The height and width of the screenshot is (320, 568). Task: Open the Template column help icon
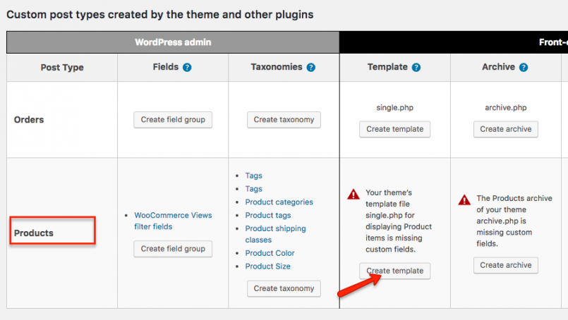coord(416,68)
